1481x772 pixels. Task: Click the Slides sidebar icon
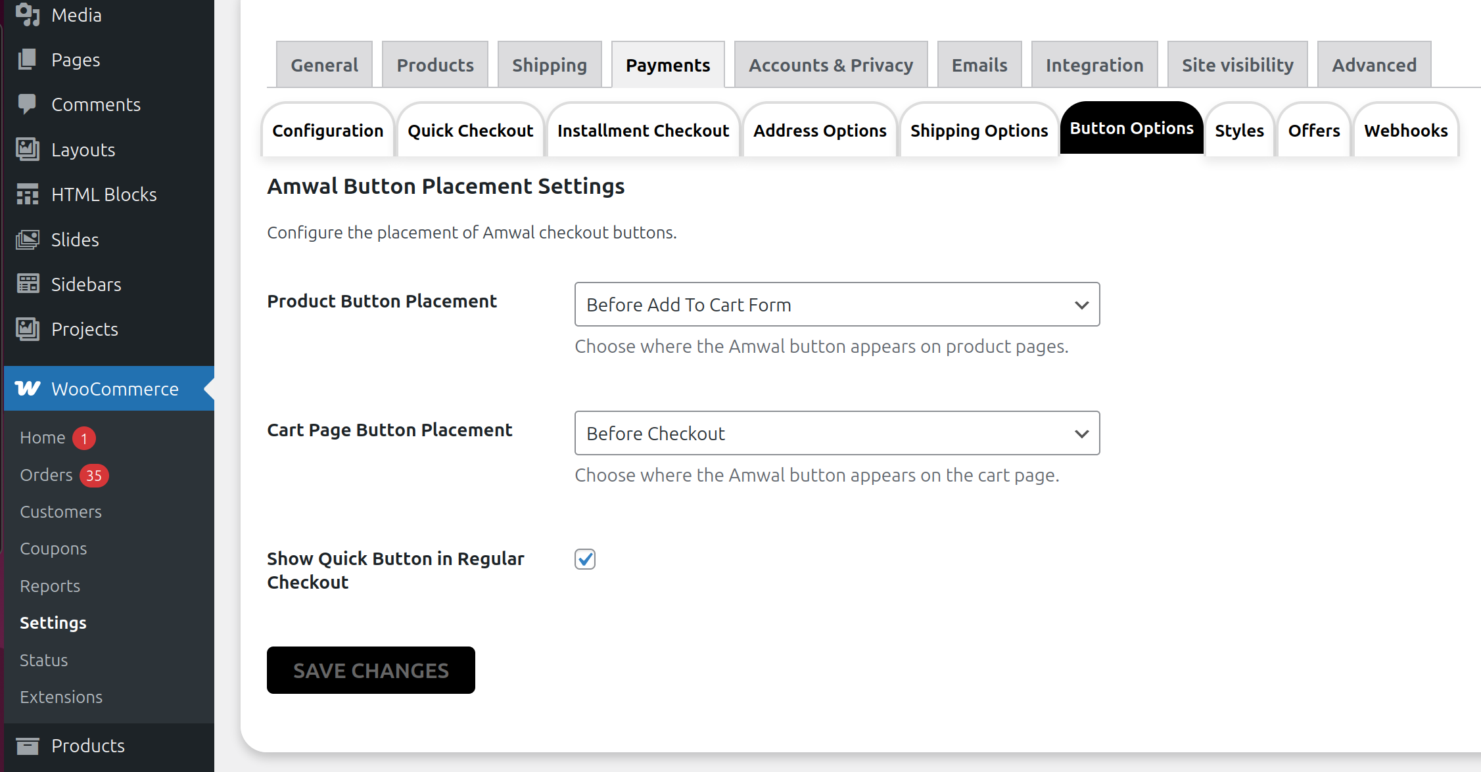(x=27, y=239)
